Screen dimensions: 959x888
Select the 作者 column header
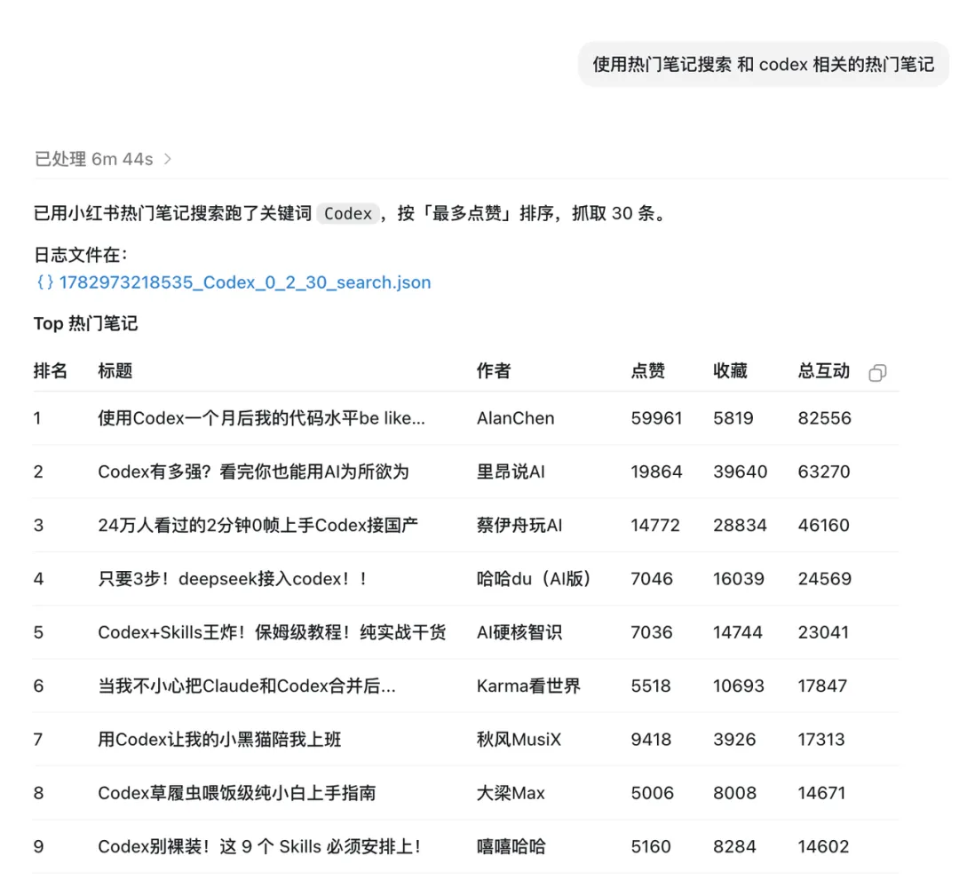click(x=494, y=370)
